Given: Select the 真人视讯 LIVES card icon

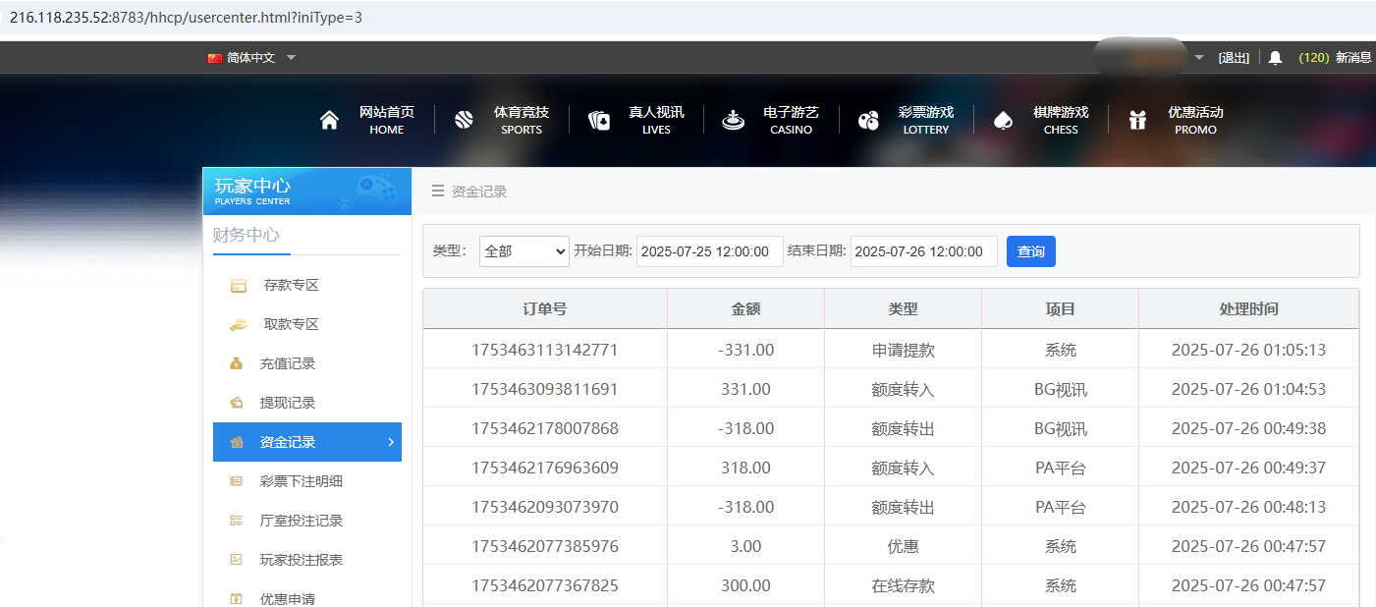Looking at the screenshot, I should click(x=598, y=119).
